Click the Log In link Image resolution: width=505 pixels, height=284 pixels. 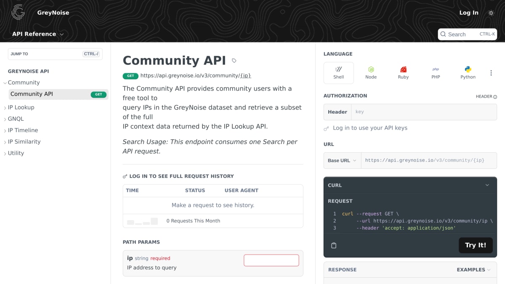(469, 13)
